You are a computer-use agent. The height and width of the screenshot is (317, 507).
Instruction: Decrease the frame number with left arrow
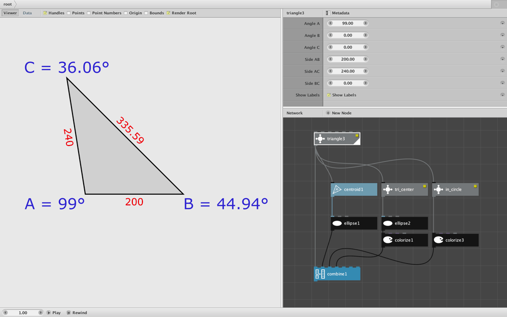[5, 313]
